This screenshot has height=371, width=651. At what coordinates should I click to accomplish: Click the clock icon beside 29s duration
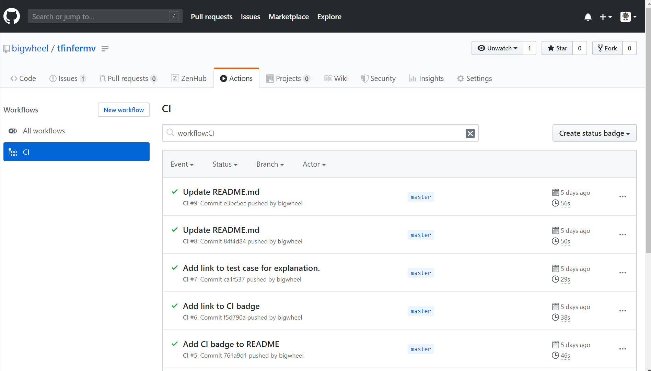pos(555,279)
